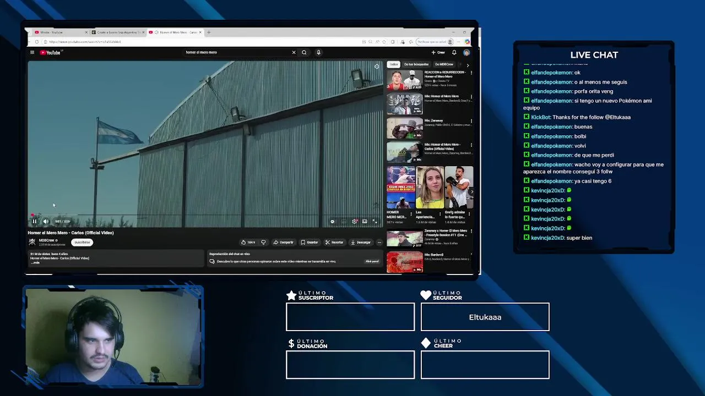Pause the video playback
Screen dimensions: 705x396
[34, 221]
